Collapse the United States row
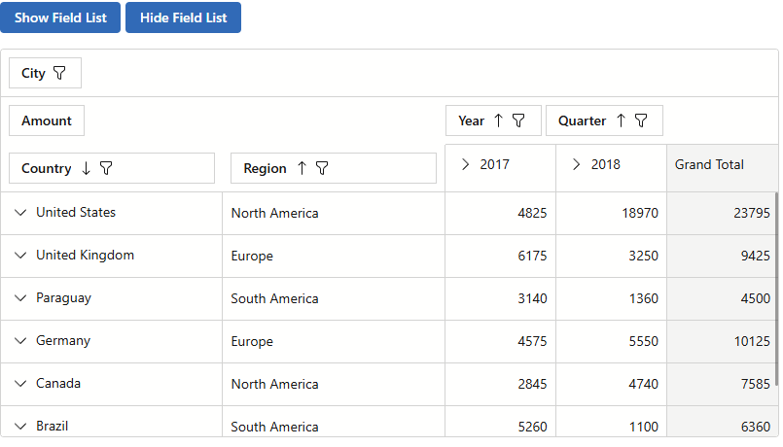Viewport: 783px width, 447px height. point(20,213)
